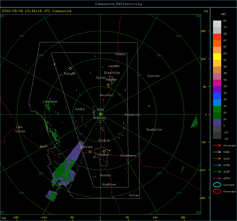Image resolution: width=237 pixels, height=221 pixels.
Task: Click the Okotoks label
Action: click(x=105, y=175)
